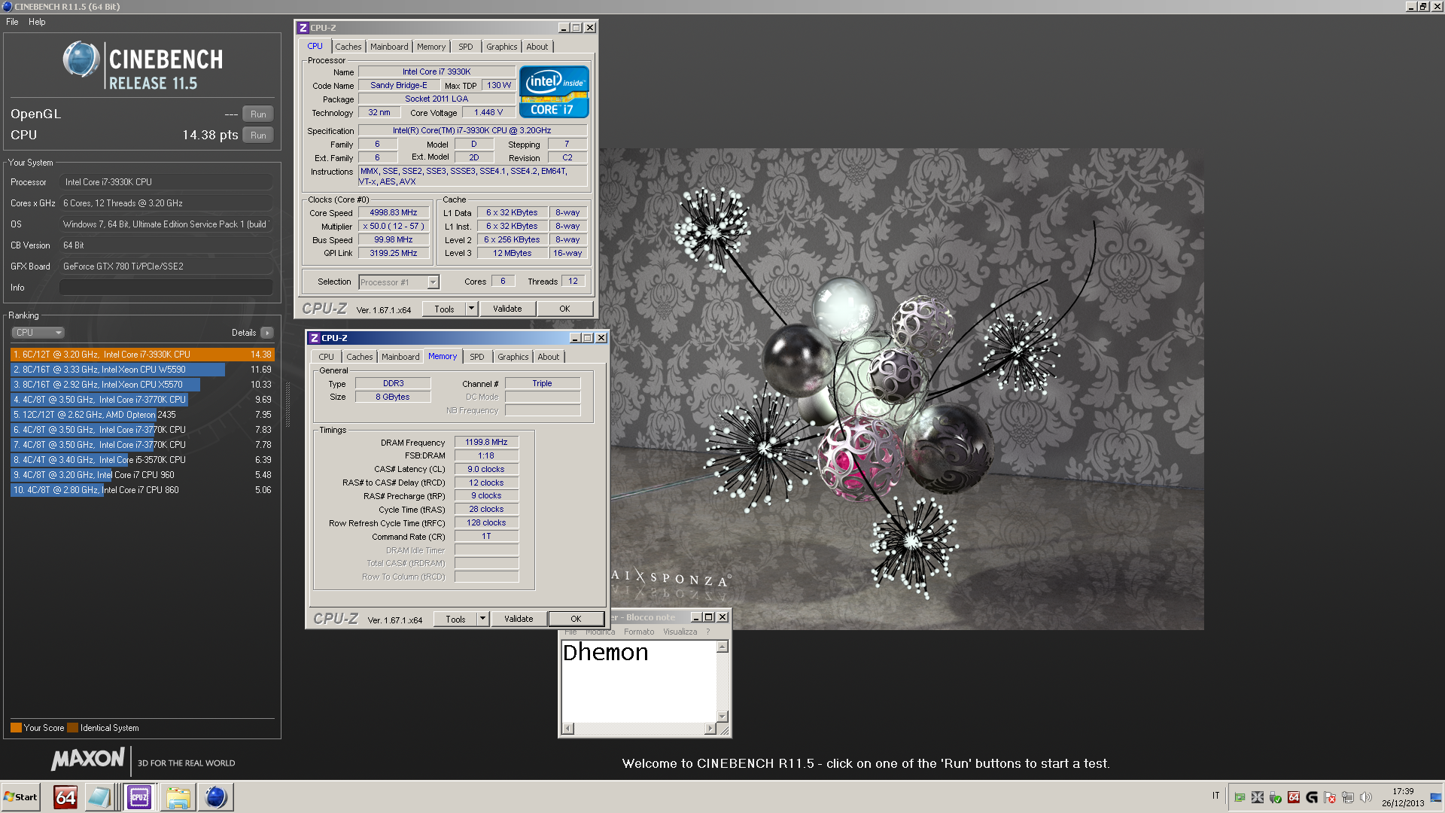Expand Tools arrow in top CPU-Z

pyautogui.click(x=472, y=309)
